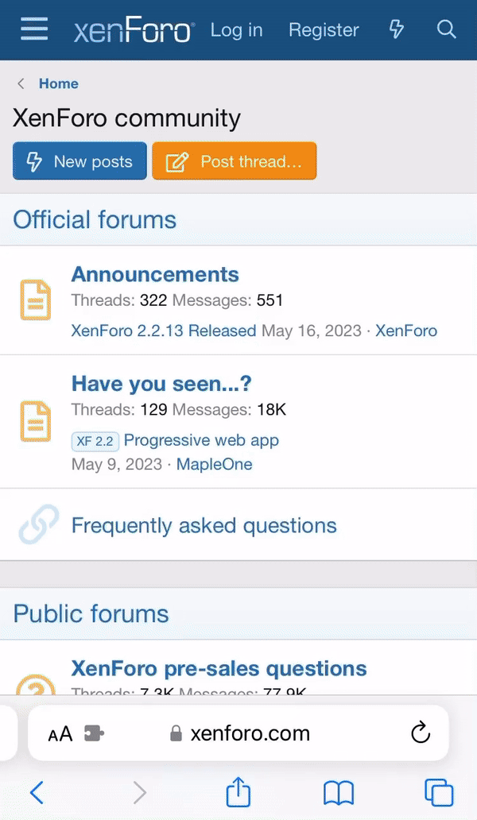Open Safari bookmarks book icon
Viewport: 477px width, 820px height.
(339, 793)
